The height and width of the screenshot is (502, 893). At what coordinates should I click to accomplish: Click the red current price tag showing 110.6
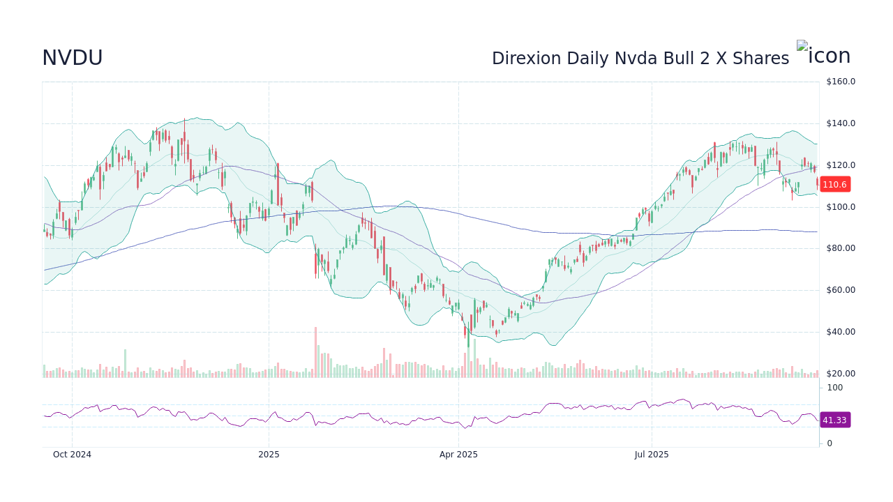click(x=834, y=185)
